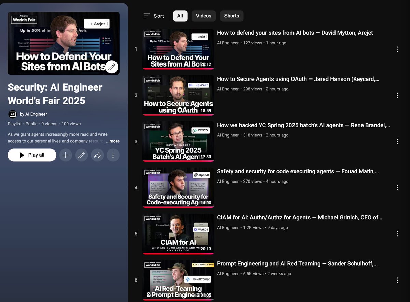
Task: Click AI Engineer channel under 6.5K views video
Action: click(x=228, y=274)
